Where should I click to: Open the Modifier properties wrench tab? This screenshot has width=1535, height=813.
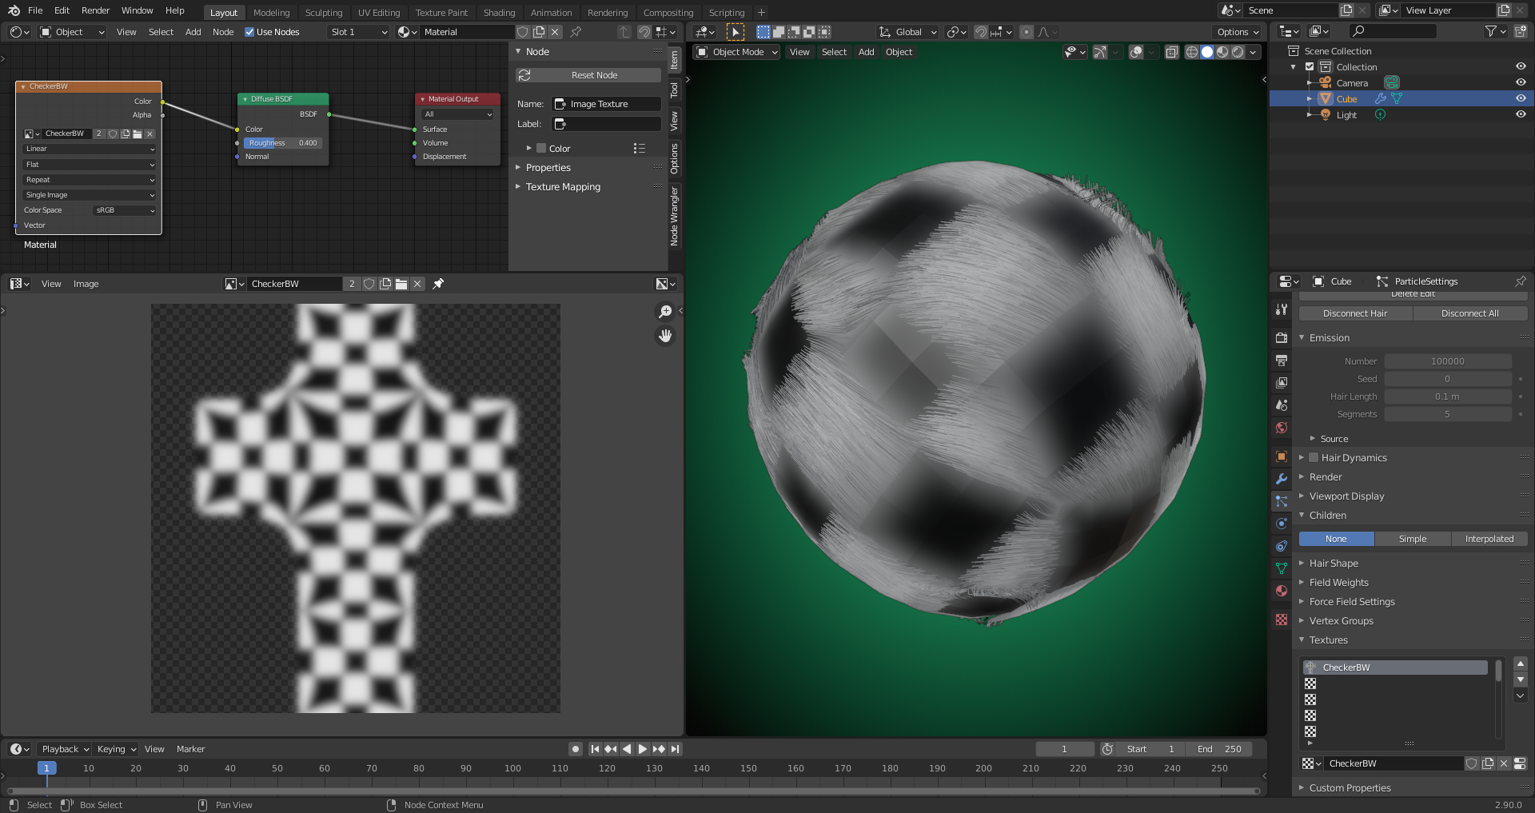click(x=1282, y=479)
